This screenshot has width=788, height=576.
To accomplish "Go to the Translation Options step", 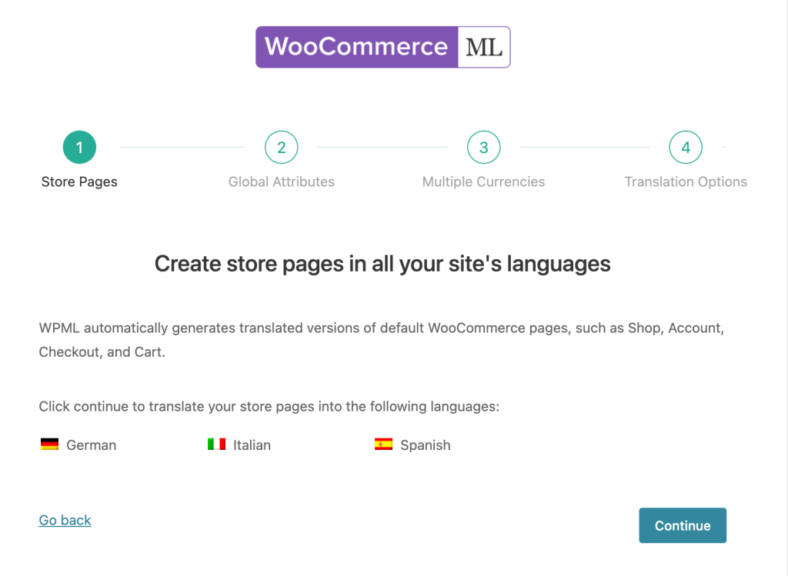I will [686, 181].
